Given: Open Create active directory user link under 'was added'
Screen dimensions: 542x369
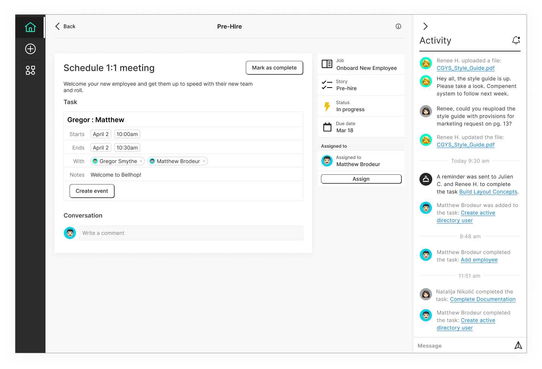Looking at the screenshot, I should (466, 216).
